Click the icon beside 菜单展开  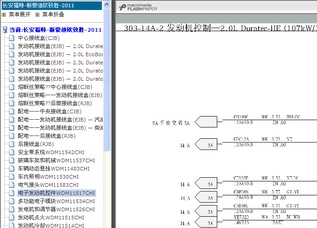4,15
